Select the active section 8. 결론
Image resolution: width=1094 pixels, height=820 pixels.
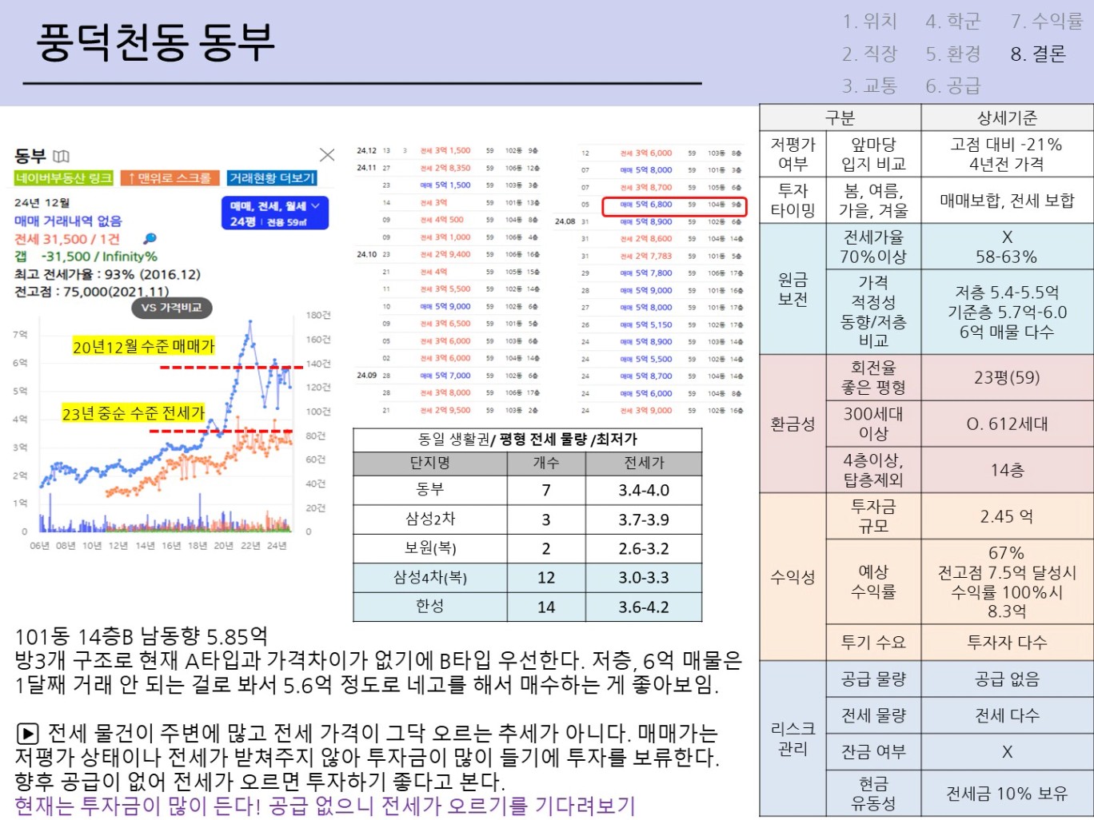(x=1038, y=54)
